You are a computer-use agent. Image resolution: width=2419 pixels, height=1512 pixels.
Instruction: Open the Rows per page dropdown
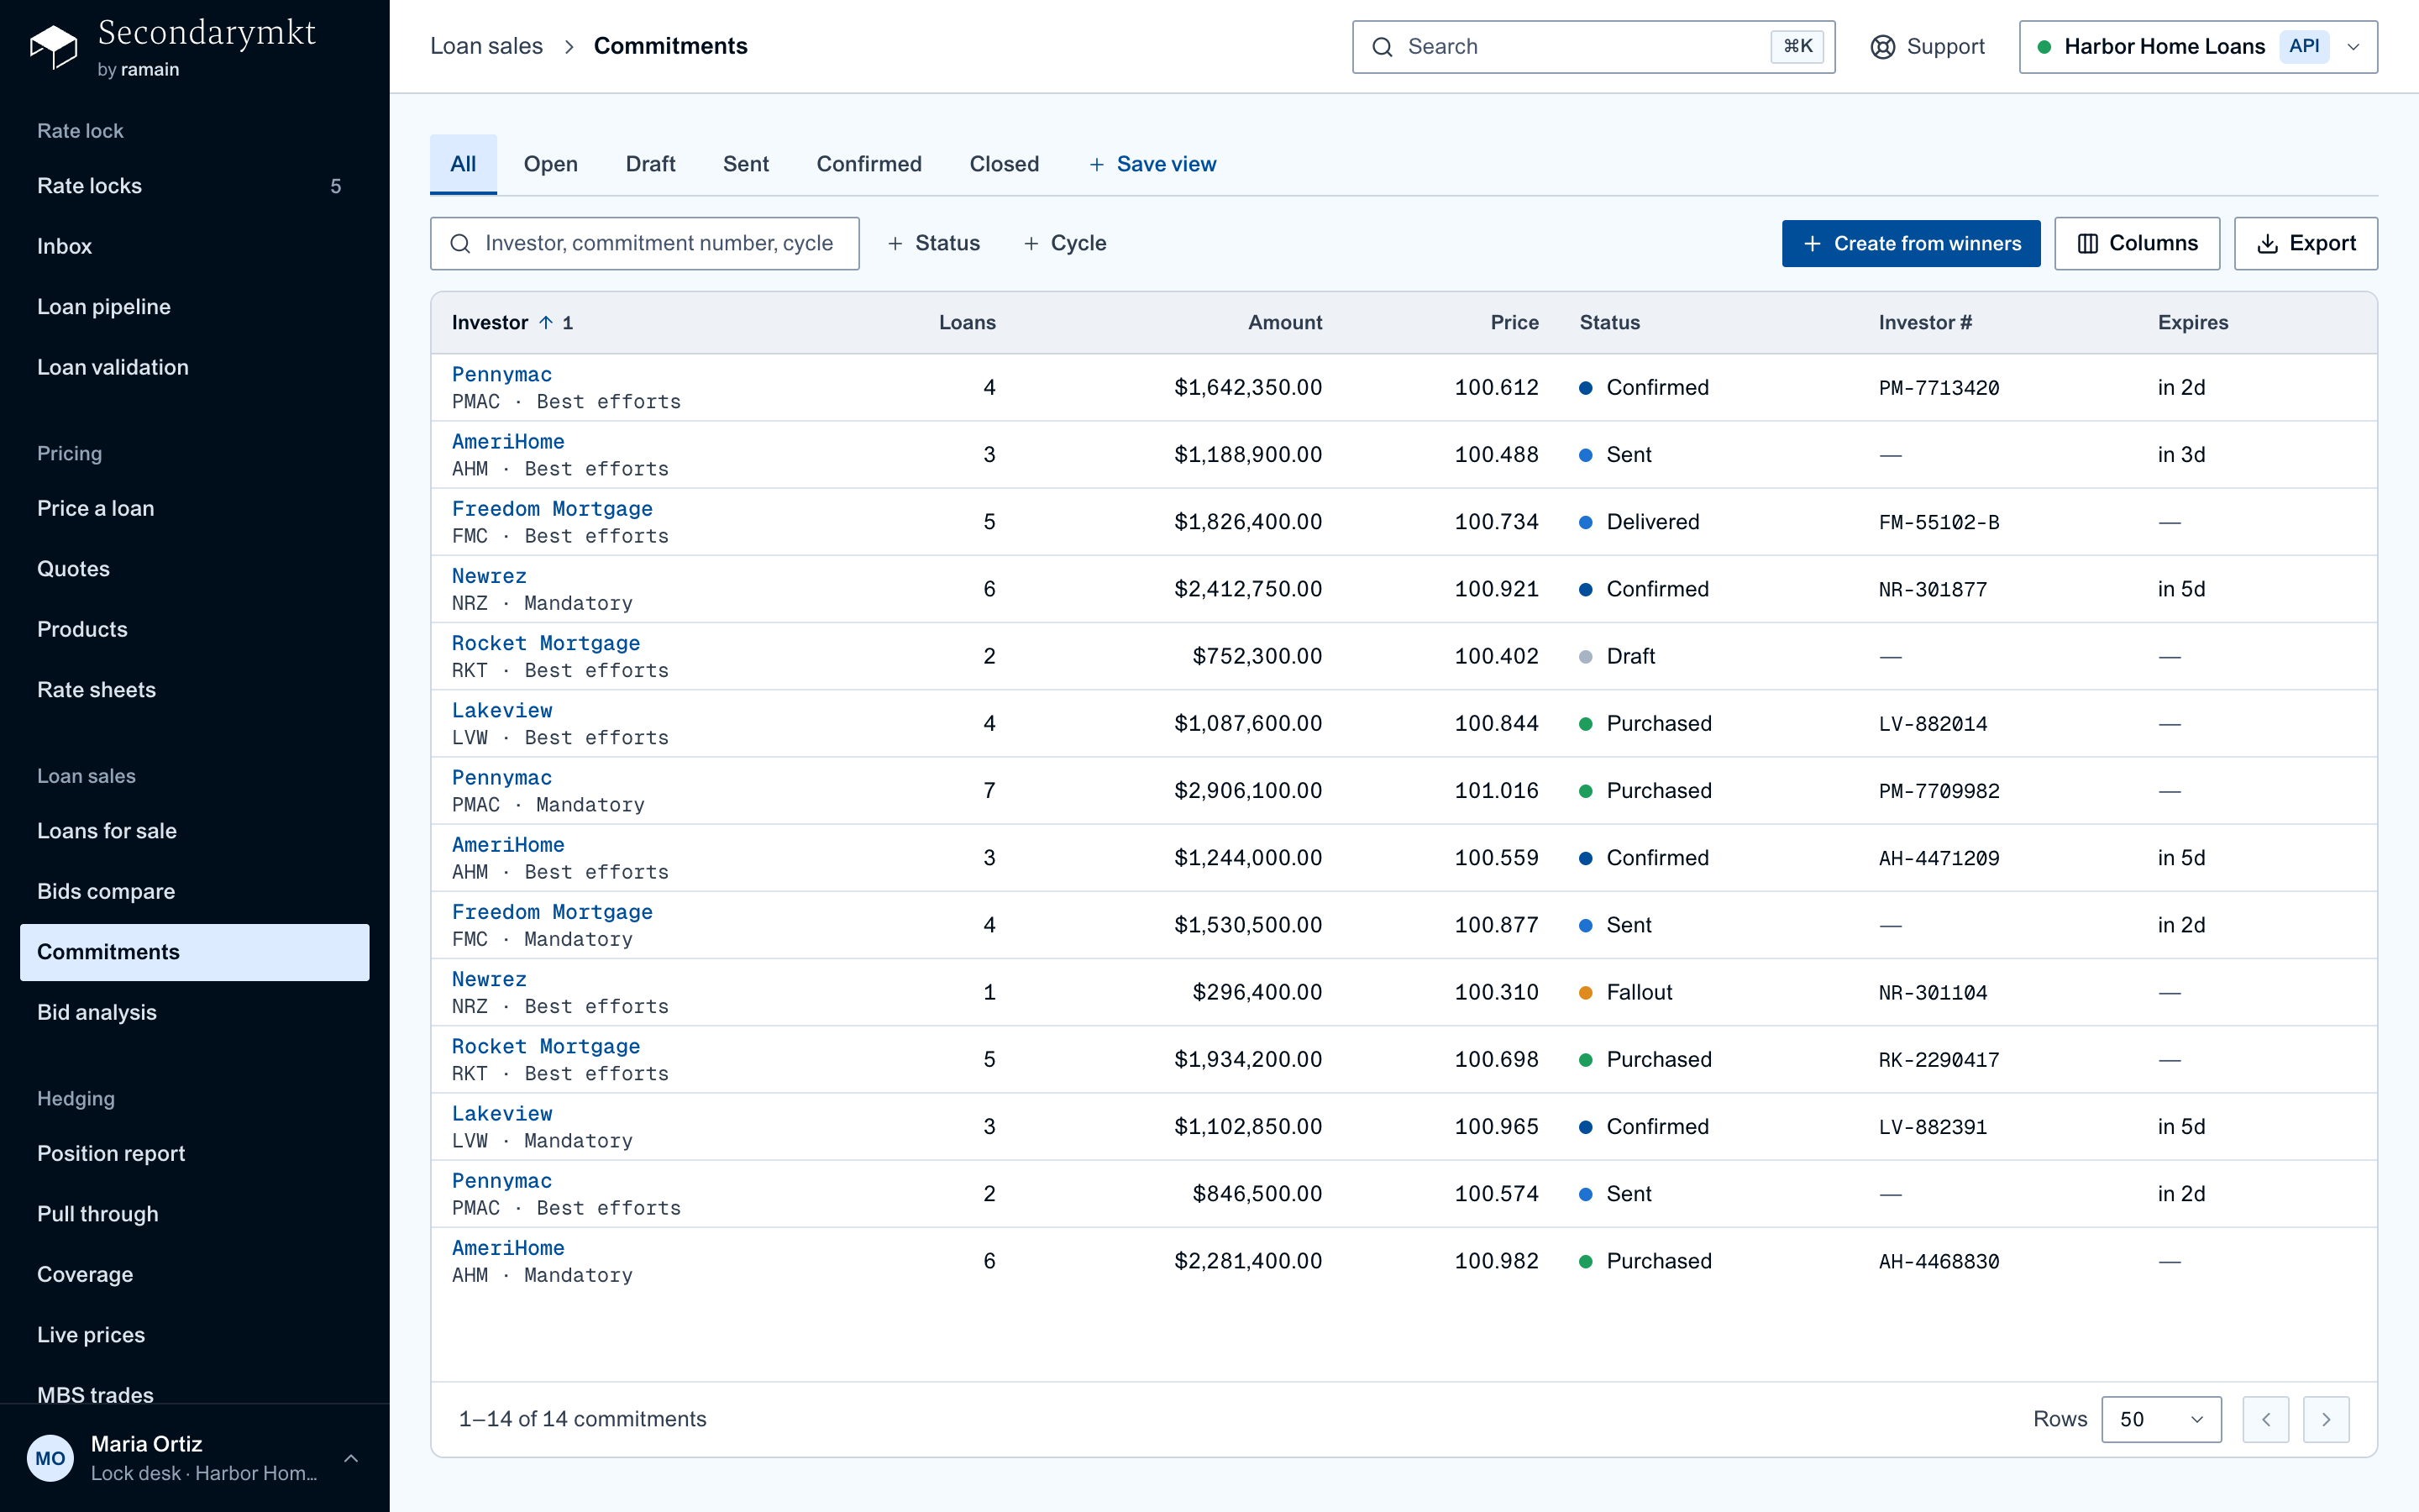click(x=2161, y=1419)
